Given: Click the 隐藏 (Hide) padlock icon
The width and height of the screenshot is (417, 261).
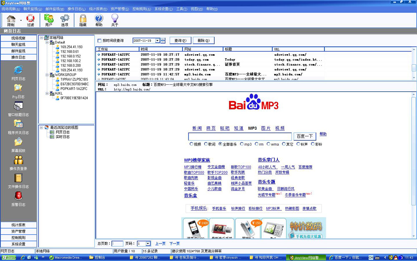Looking at the screenshot, I should tap(83, 20).
